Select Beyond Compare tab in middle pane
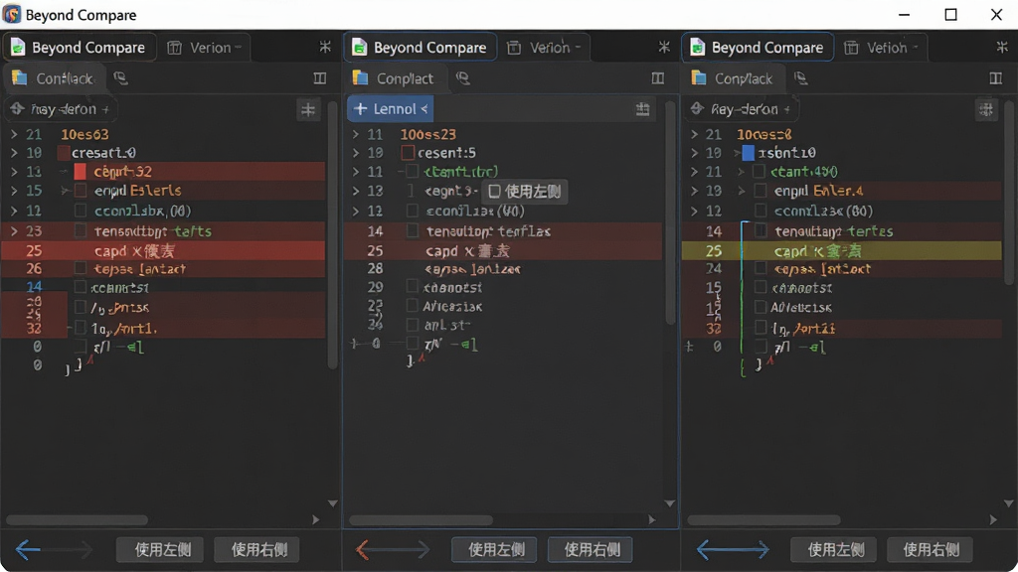1018x572 pixels. click(421, 48)
